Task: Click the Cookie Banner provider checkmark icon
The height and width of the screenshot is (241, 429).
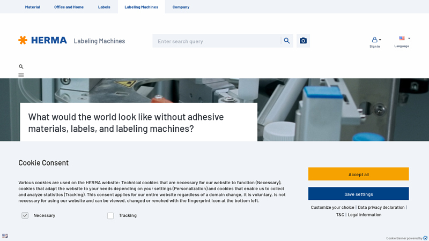Action: coord(425,238)
